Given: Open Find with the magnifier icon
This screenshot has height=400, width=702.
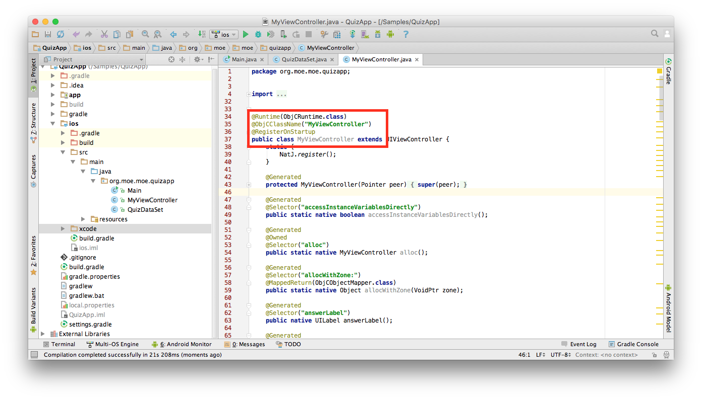Looking at the screenshot, I should click(x=145, y=34).
